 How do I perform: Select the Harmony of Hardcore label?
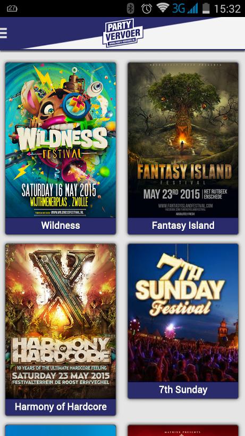(61, 407)
